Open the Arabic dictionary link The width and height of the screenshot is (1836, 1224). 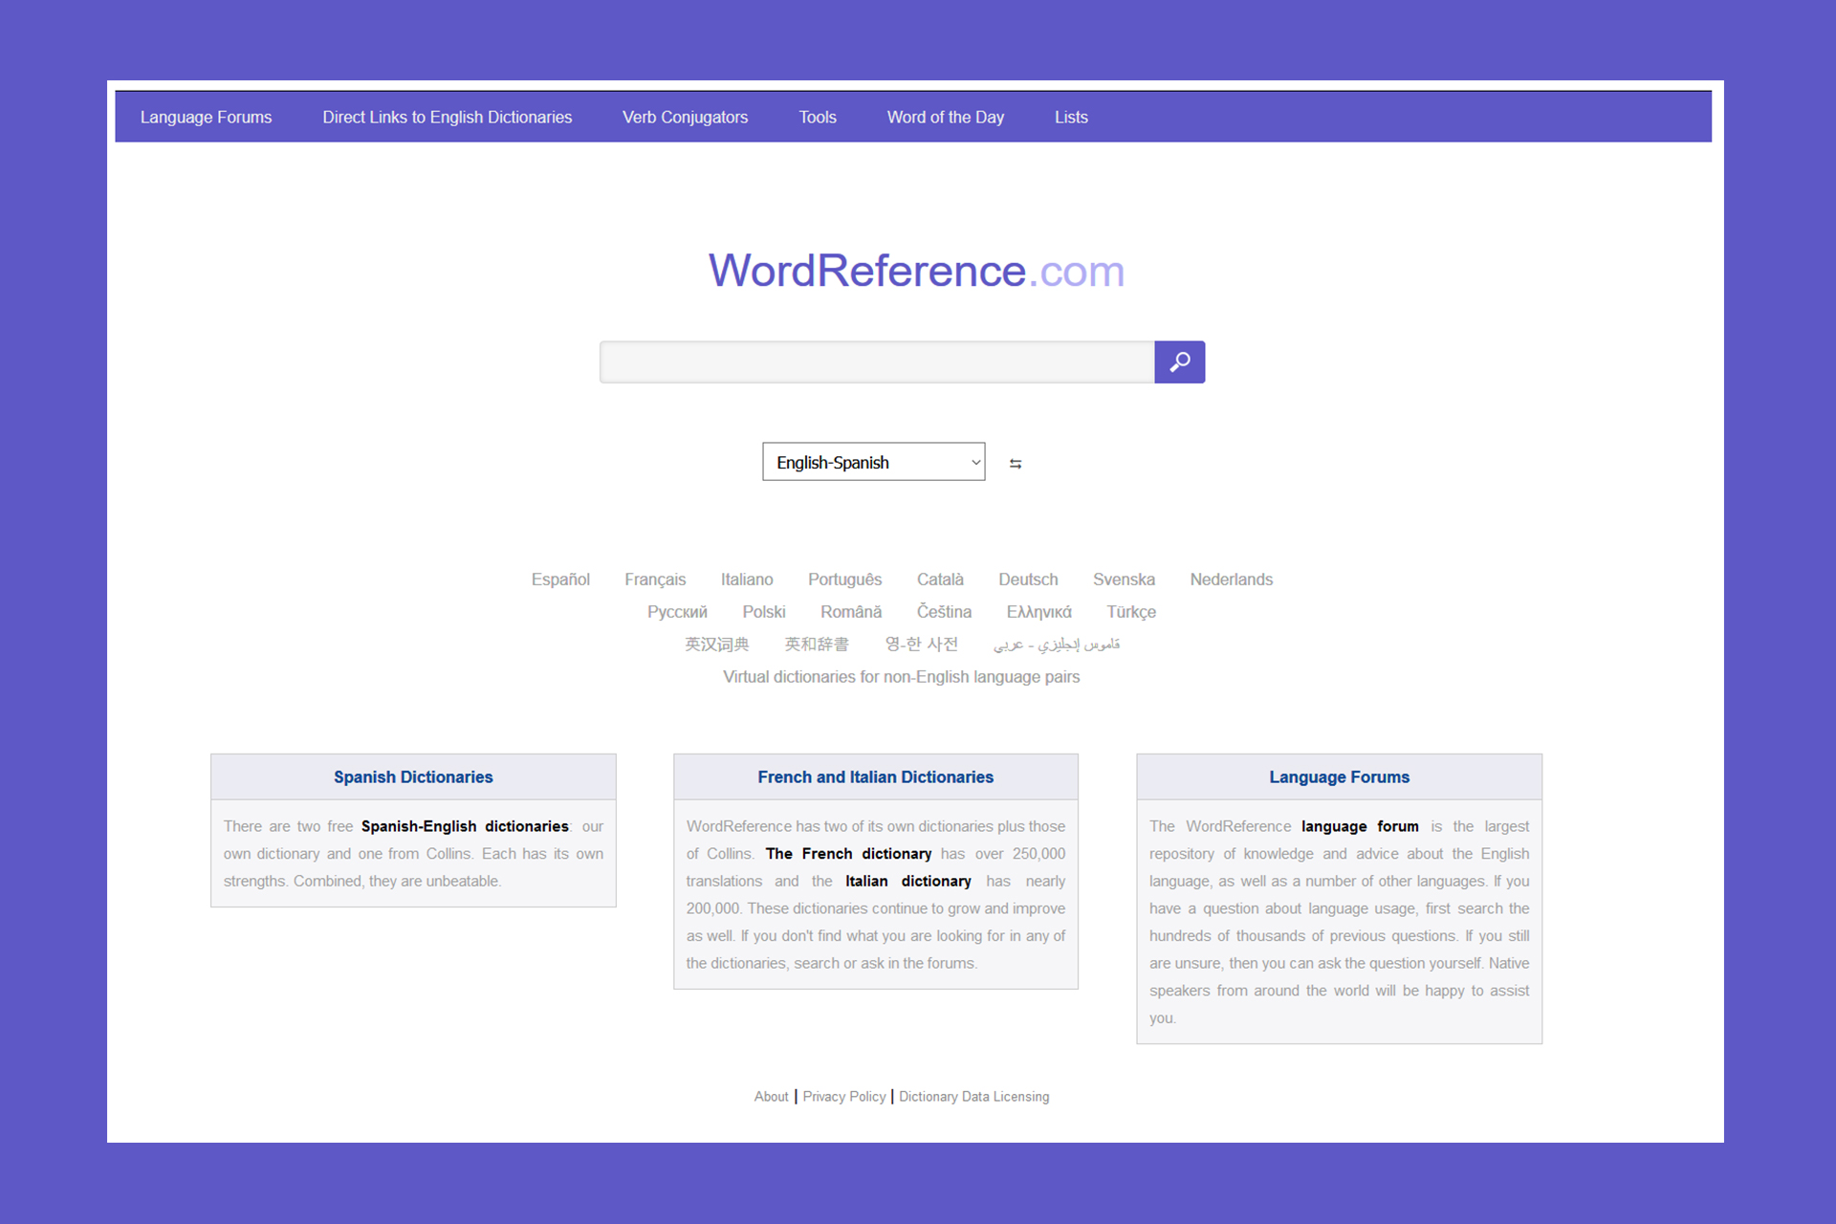(x=1056, y=645)
